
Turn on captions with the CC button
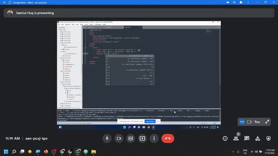[131, 138]
